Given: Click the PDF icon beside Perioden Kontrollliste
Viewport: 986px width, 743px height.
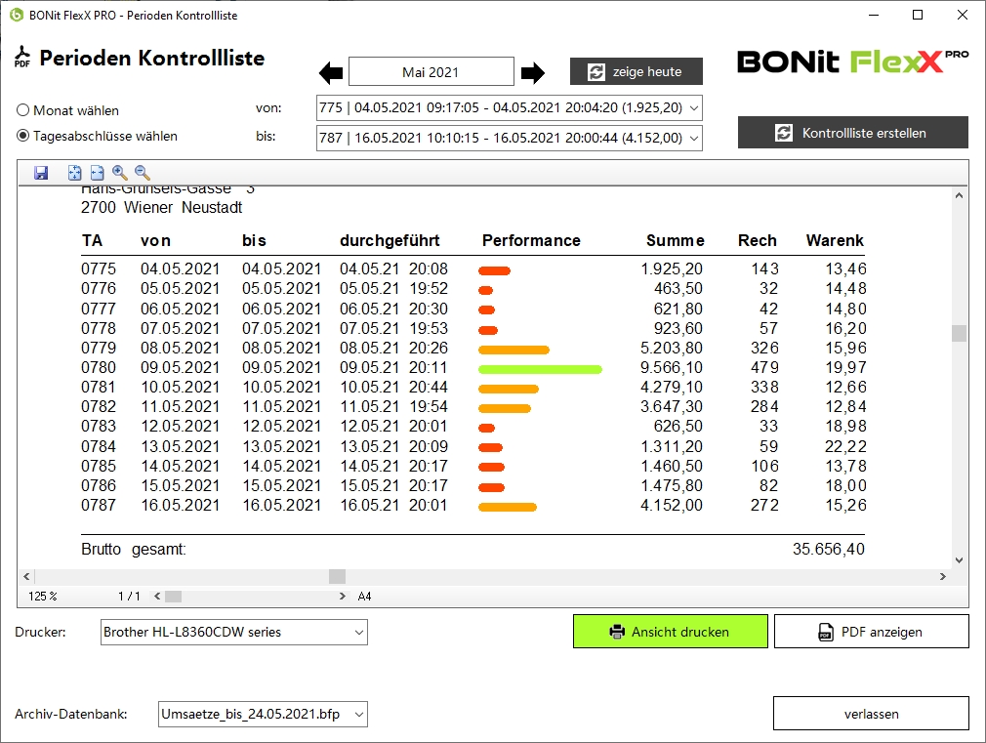Looking at the screenshot, I should pos(22,57).
